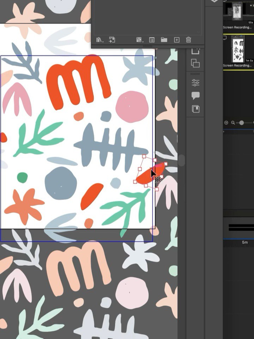Image resolution: width=254 pixels, height=339 pixels.
Task: Open the Show Swatch Kinds menu
Action: point(139,40)
